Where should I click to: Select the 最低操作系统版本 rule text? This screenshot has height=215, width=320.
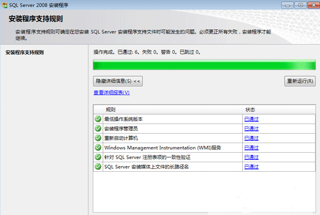(123, 119)
